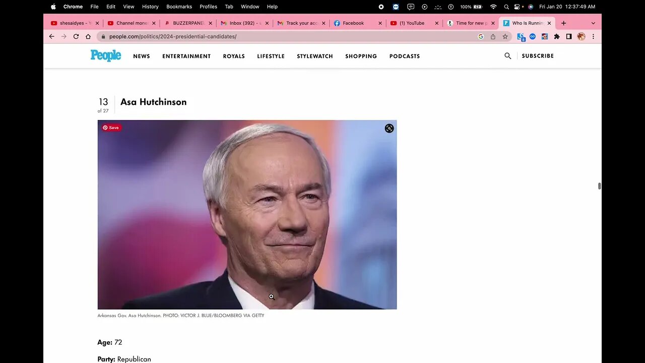This screenshot has height=363, width=645.
Task: Go to the NEWS section
Action: (142, 56)
